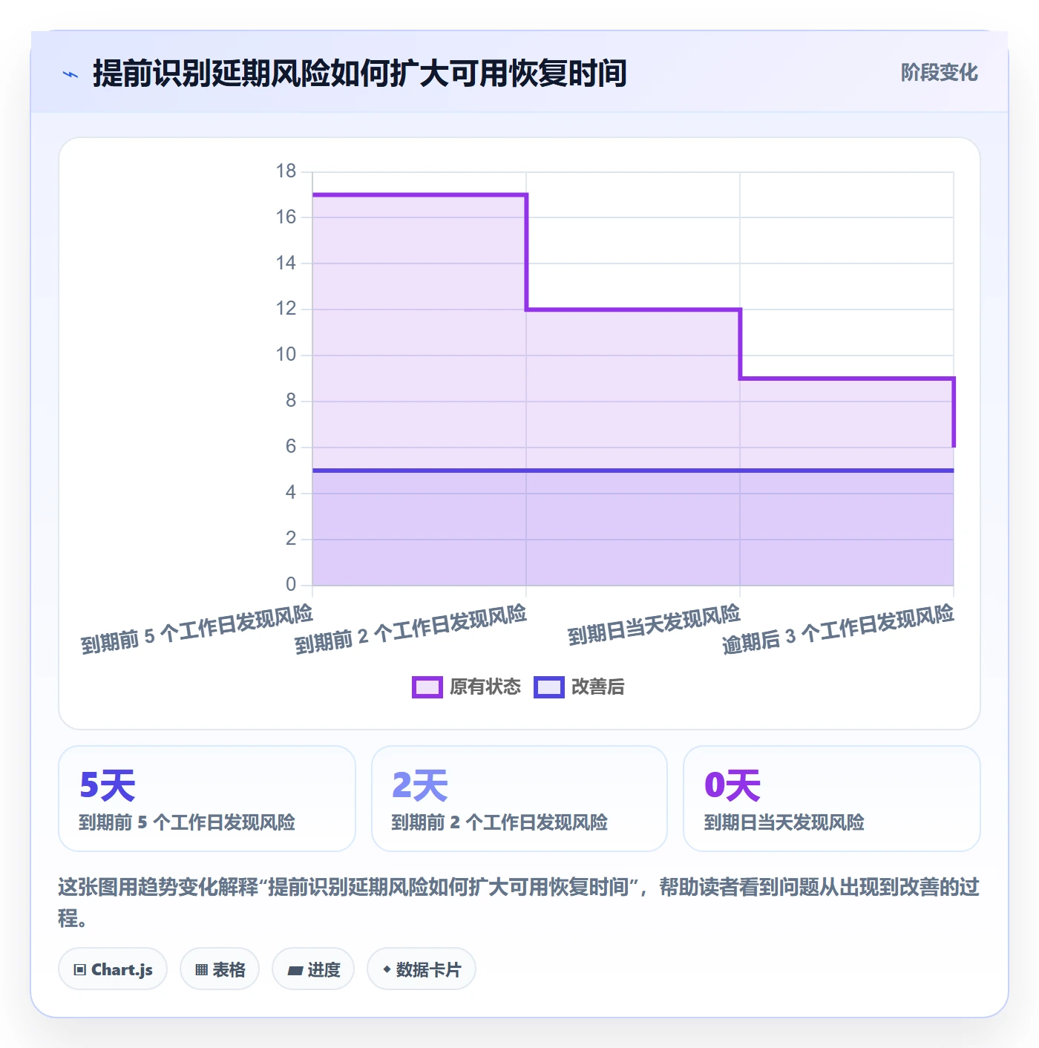1039x1048 pixels.
Task: Toggle the 原有状态 legend swatch
Action: pos(427,687)
